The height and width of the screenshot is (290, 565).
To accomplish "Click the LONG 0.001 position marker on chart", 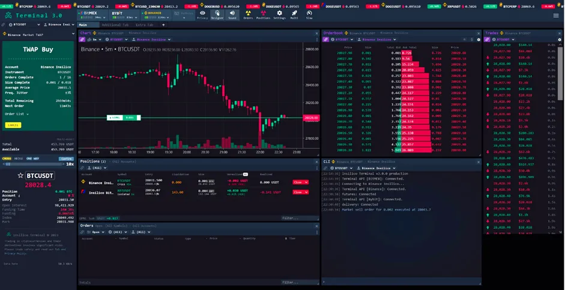I will (124, 118).
